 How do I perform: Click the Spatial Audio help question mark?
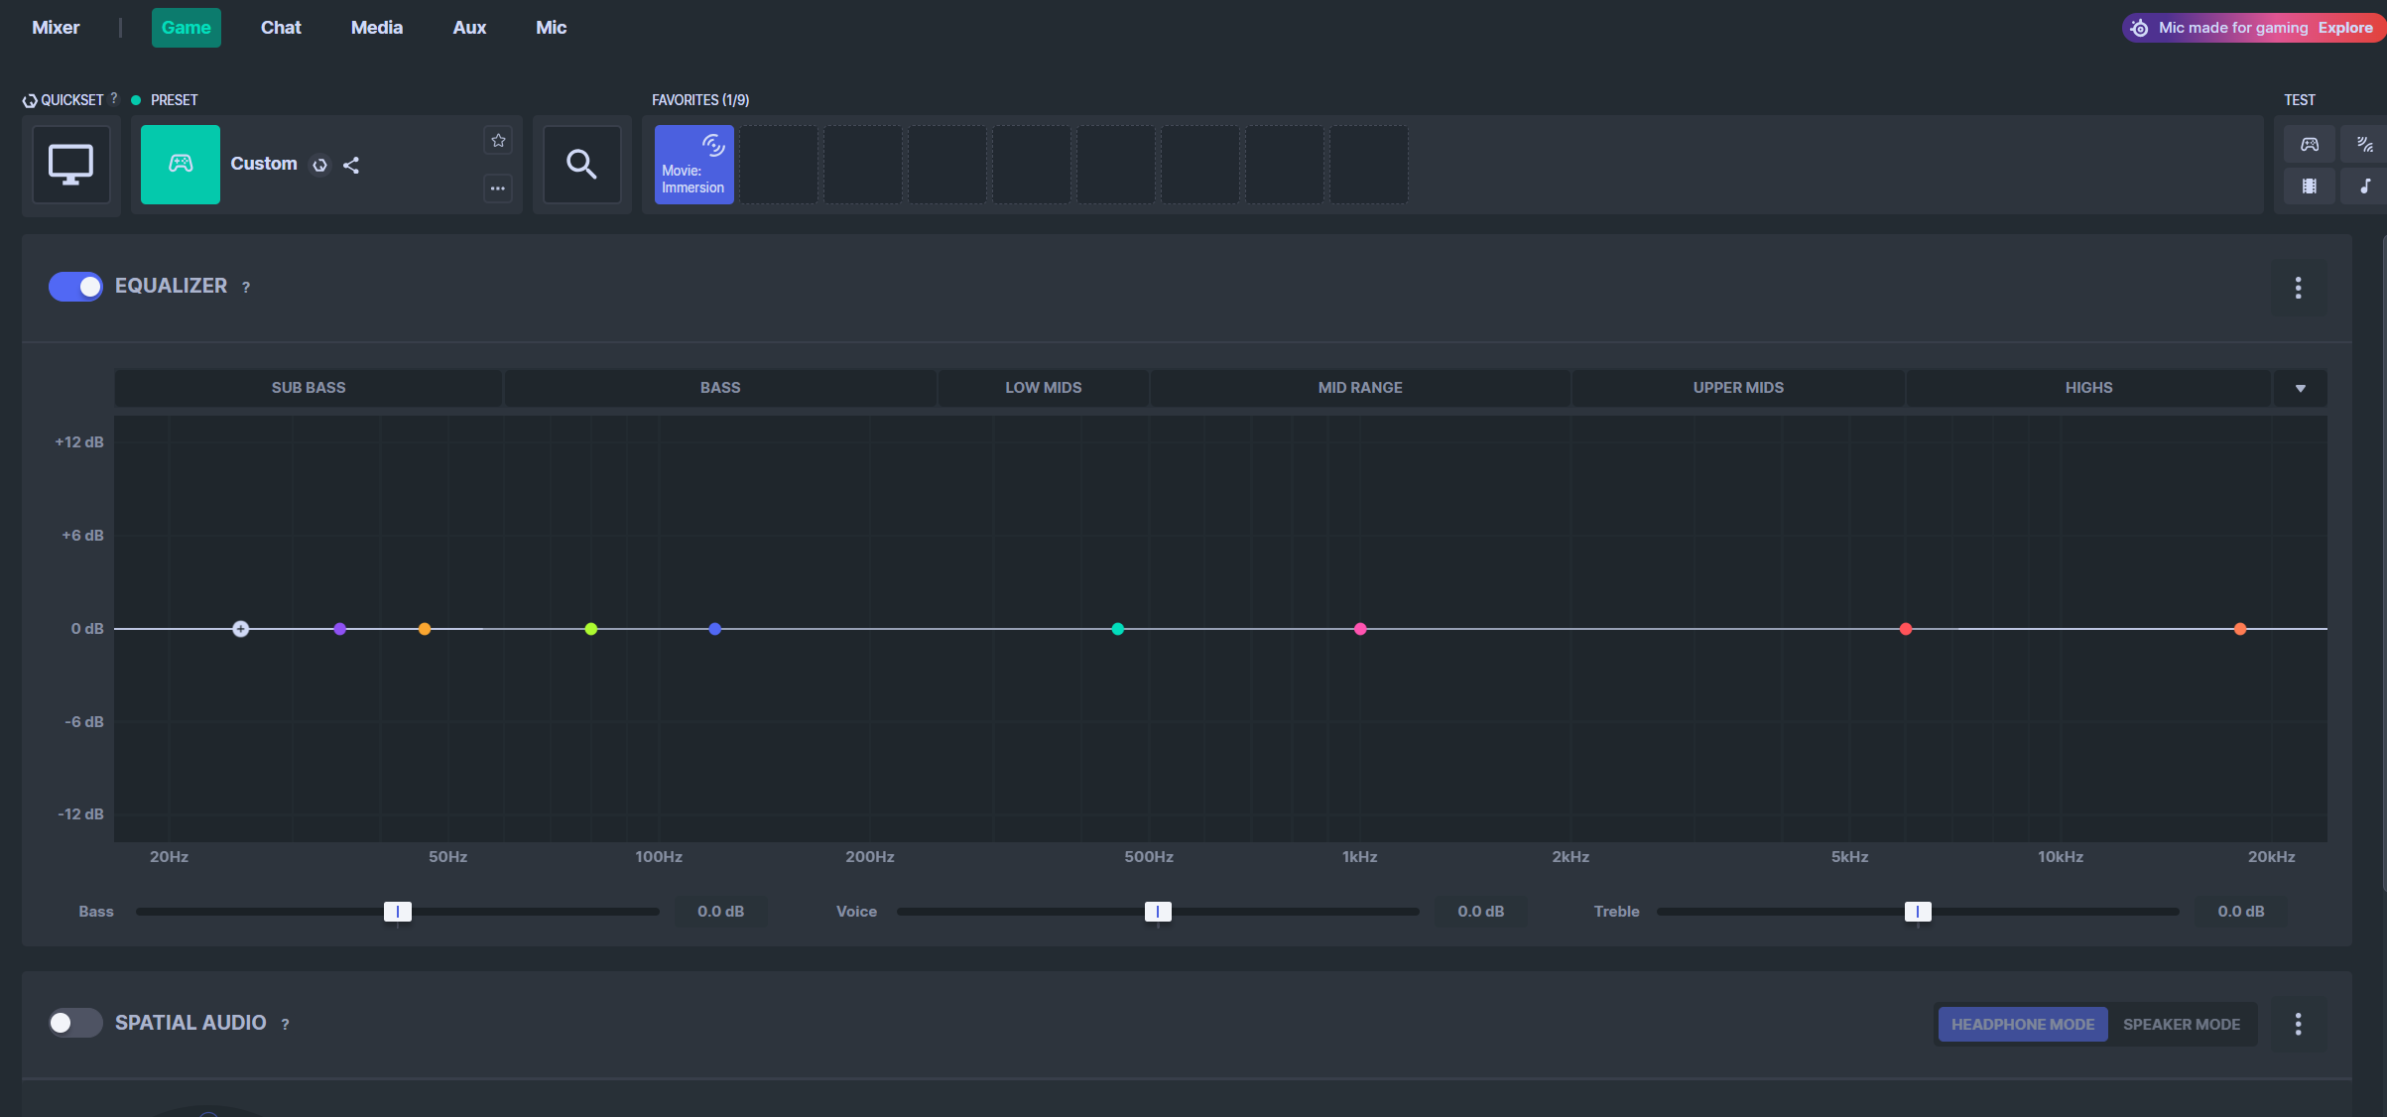coord(285,1025)
